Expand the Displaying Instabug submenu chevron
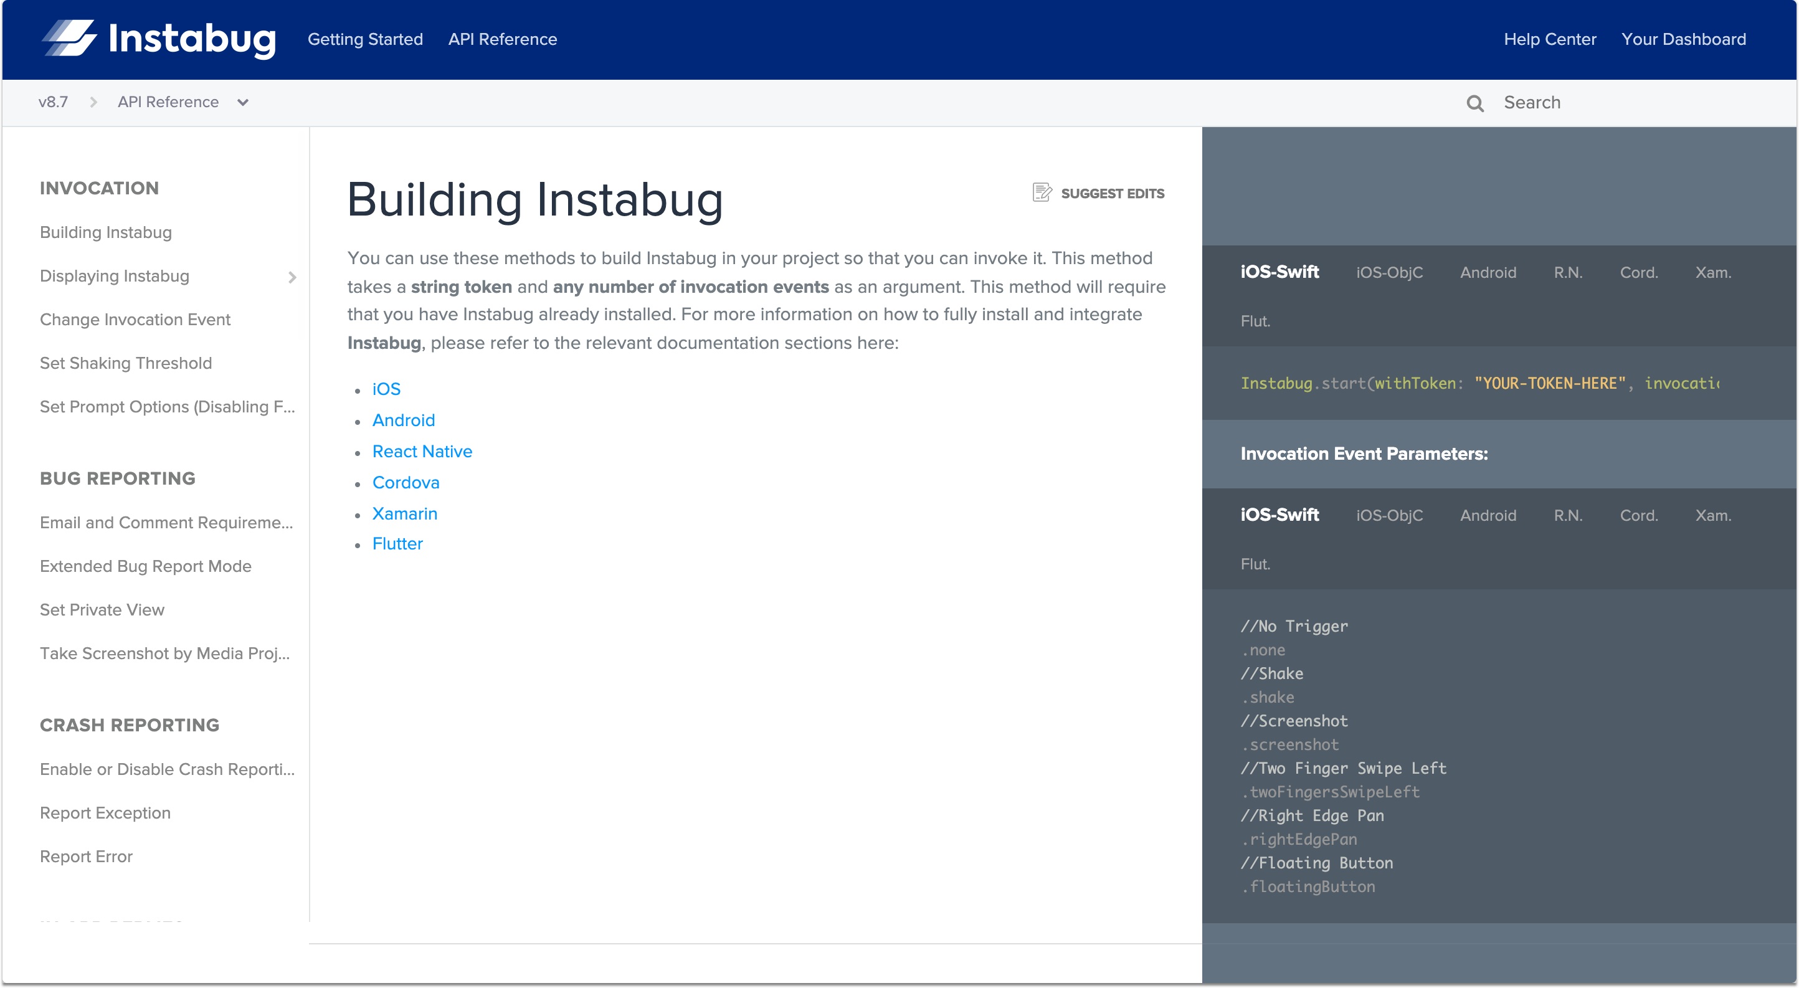Screen dimensions: 1799x988 coord(292,277)
